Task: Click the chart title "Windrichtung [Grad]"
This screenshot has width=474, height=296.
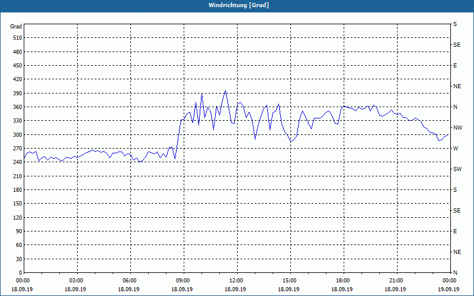Action: 239,5
